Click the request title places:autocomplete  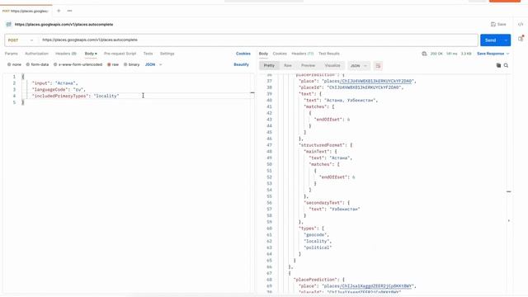64,24
